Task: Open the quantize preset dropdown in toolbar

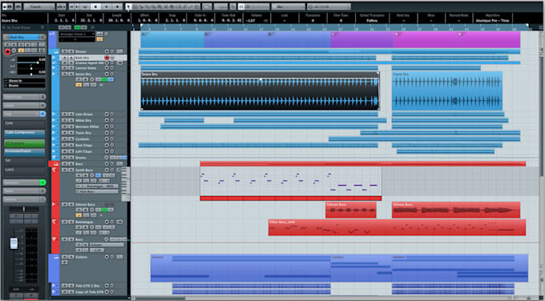Action: [329, 6]
